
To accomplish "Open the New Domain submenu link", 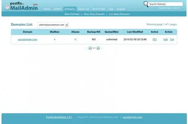I will pos(72,14).
